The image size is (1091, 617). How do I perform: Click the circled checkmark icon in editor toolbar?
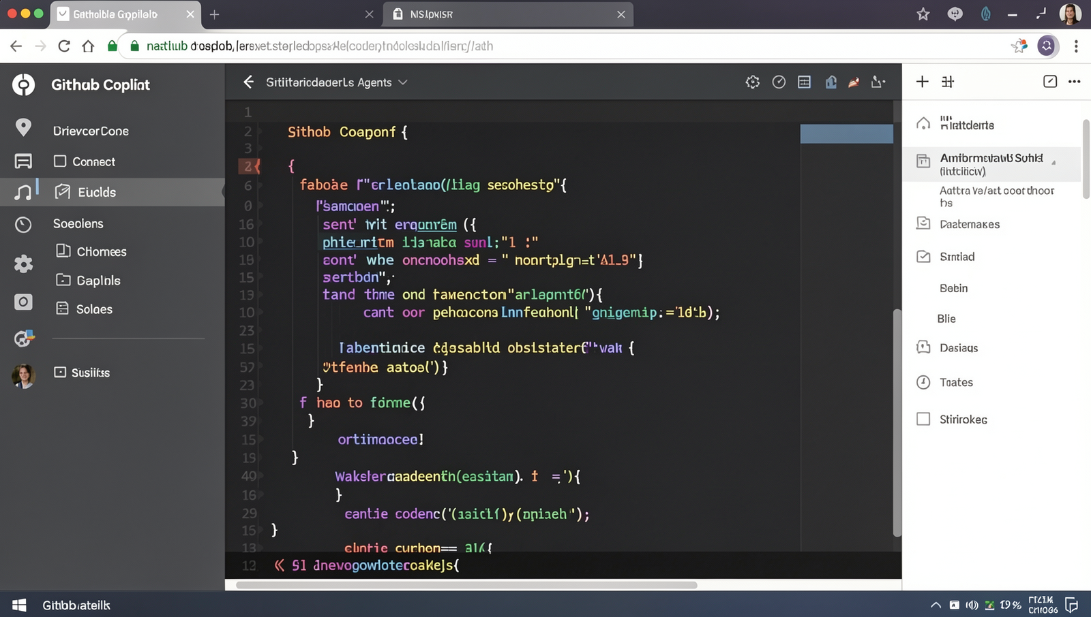tap(779, 82)
